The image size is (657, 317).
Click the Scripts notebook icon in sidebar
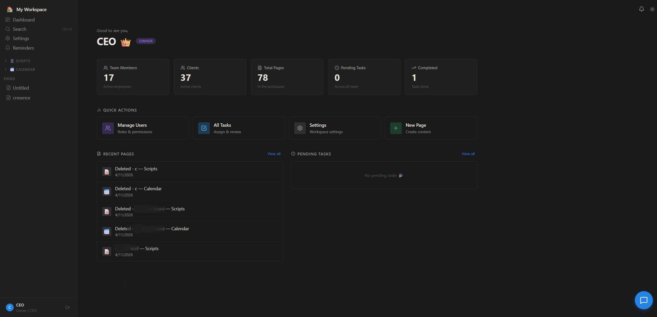click(x=12, y=61)
